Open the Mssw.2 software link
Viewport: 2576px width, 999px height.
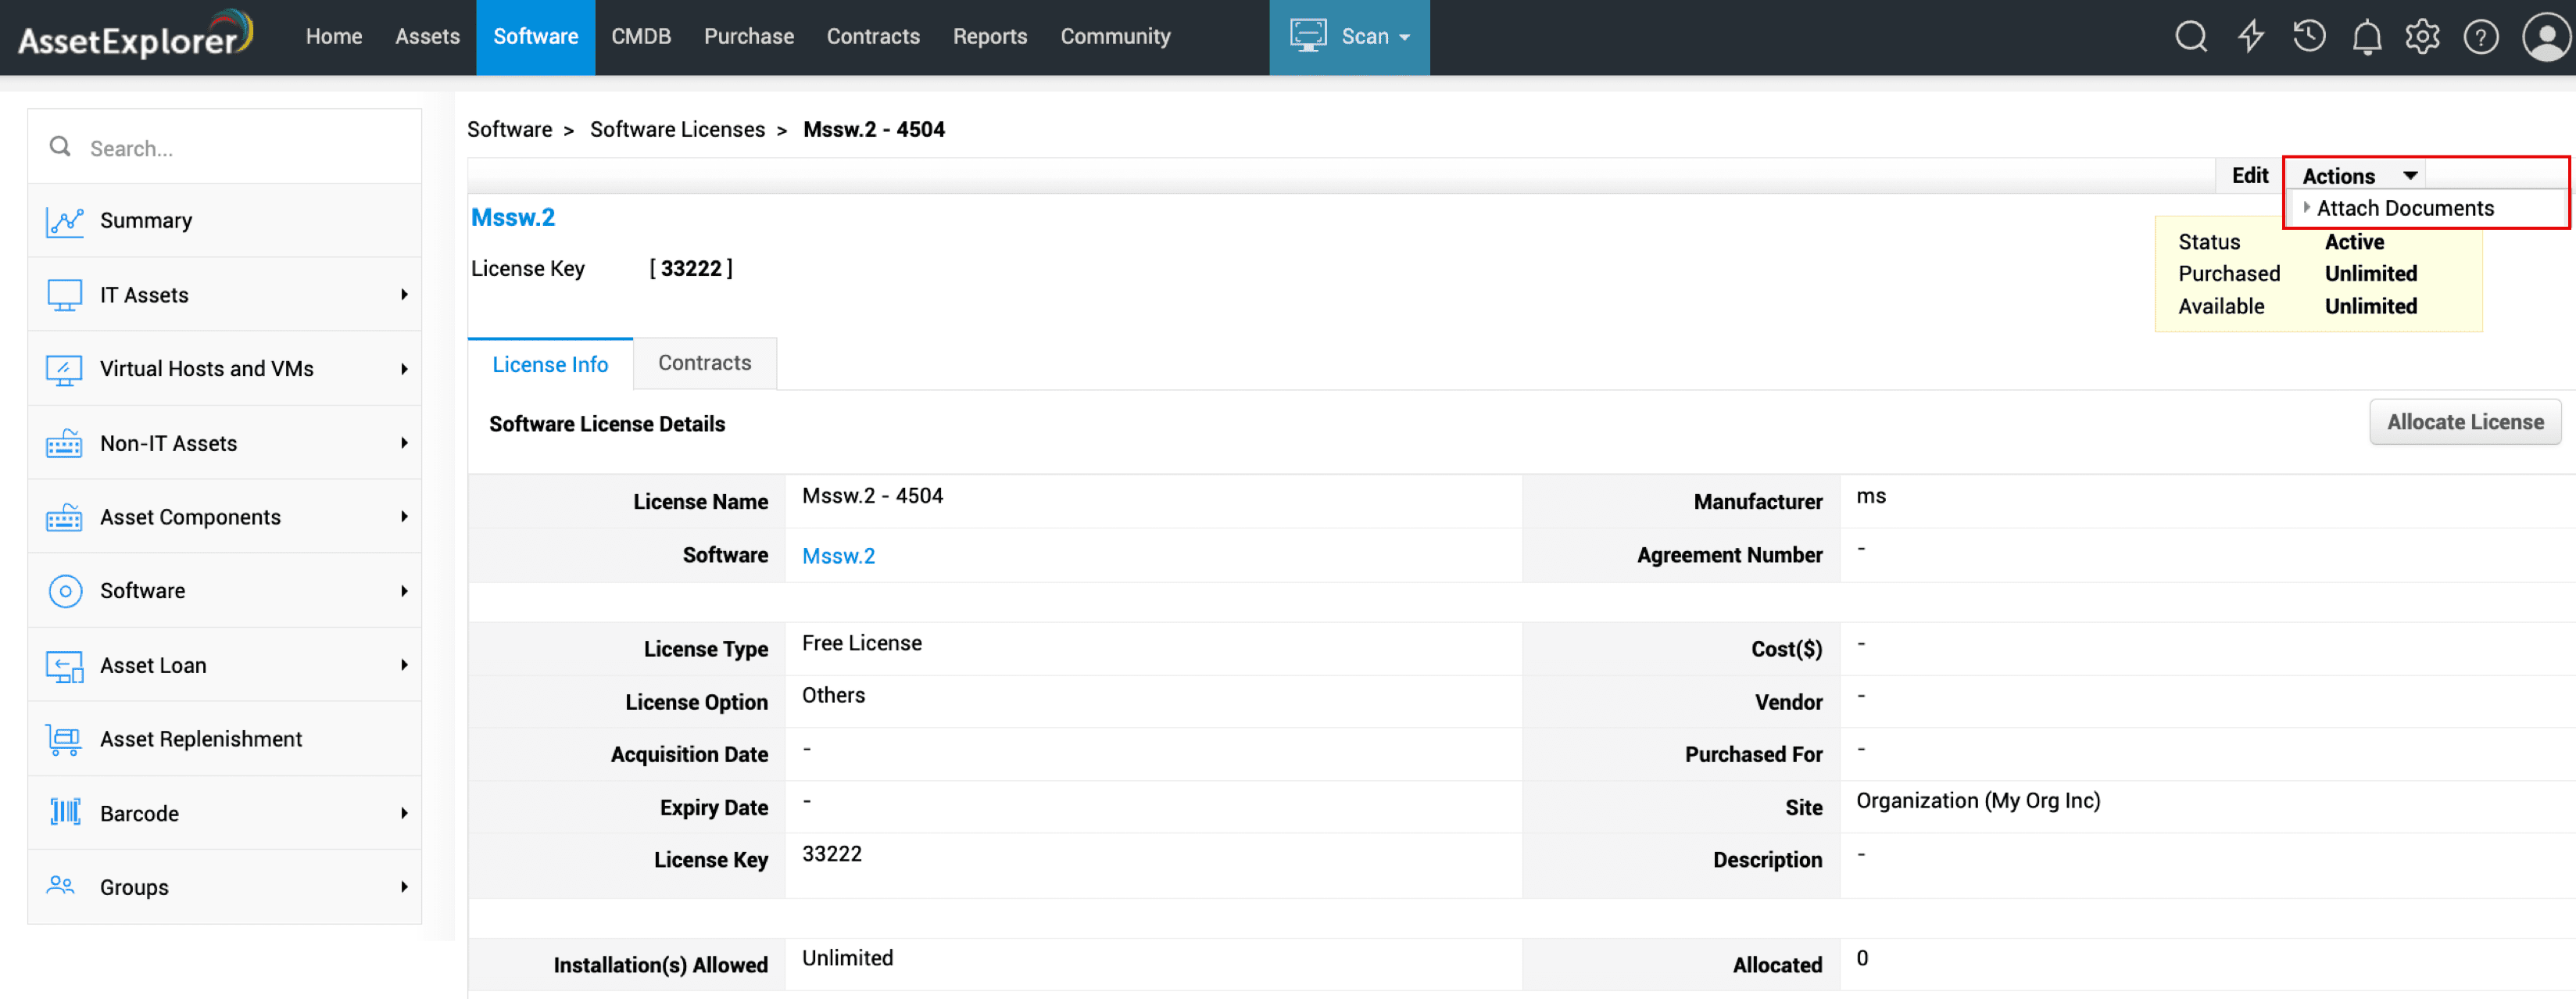coord(838,556)
